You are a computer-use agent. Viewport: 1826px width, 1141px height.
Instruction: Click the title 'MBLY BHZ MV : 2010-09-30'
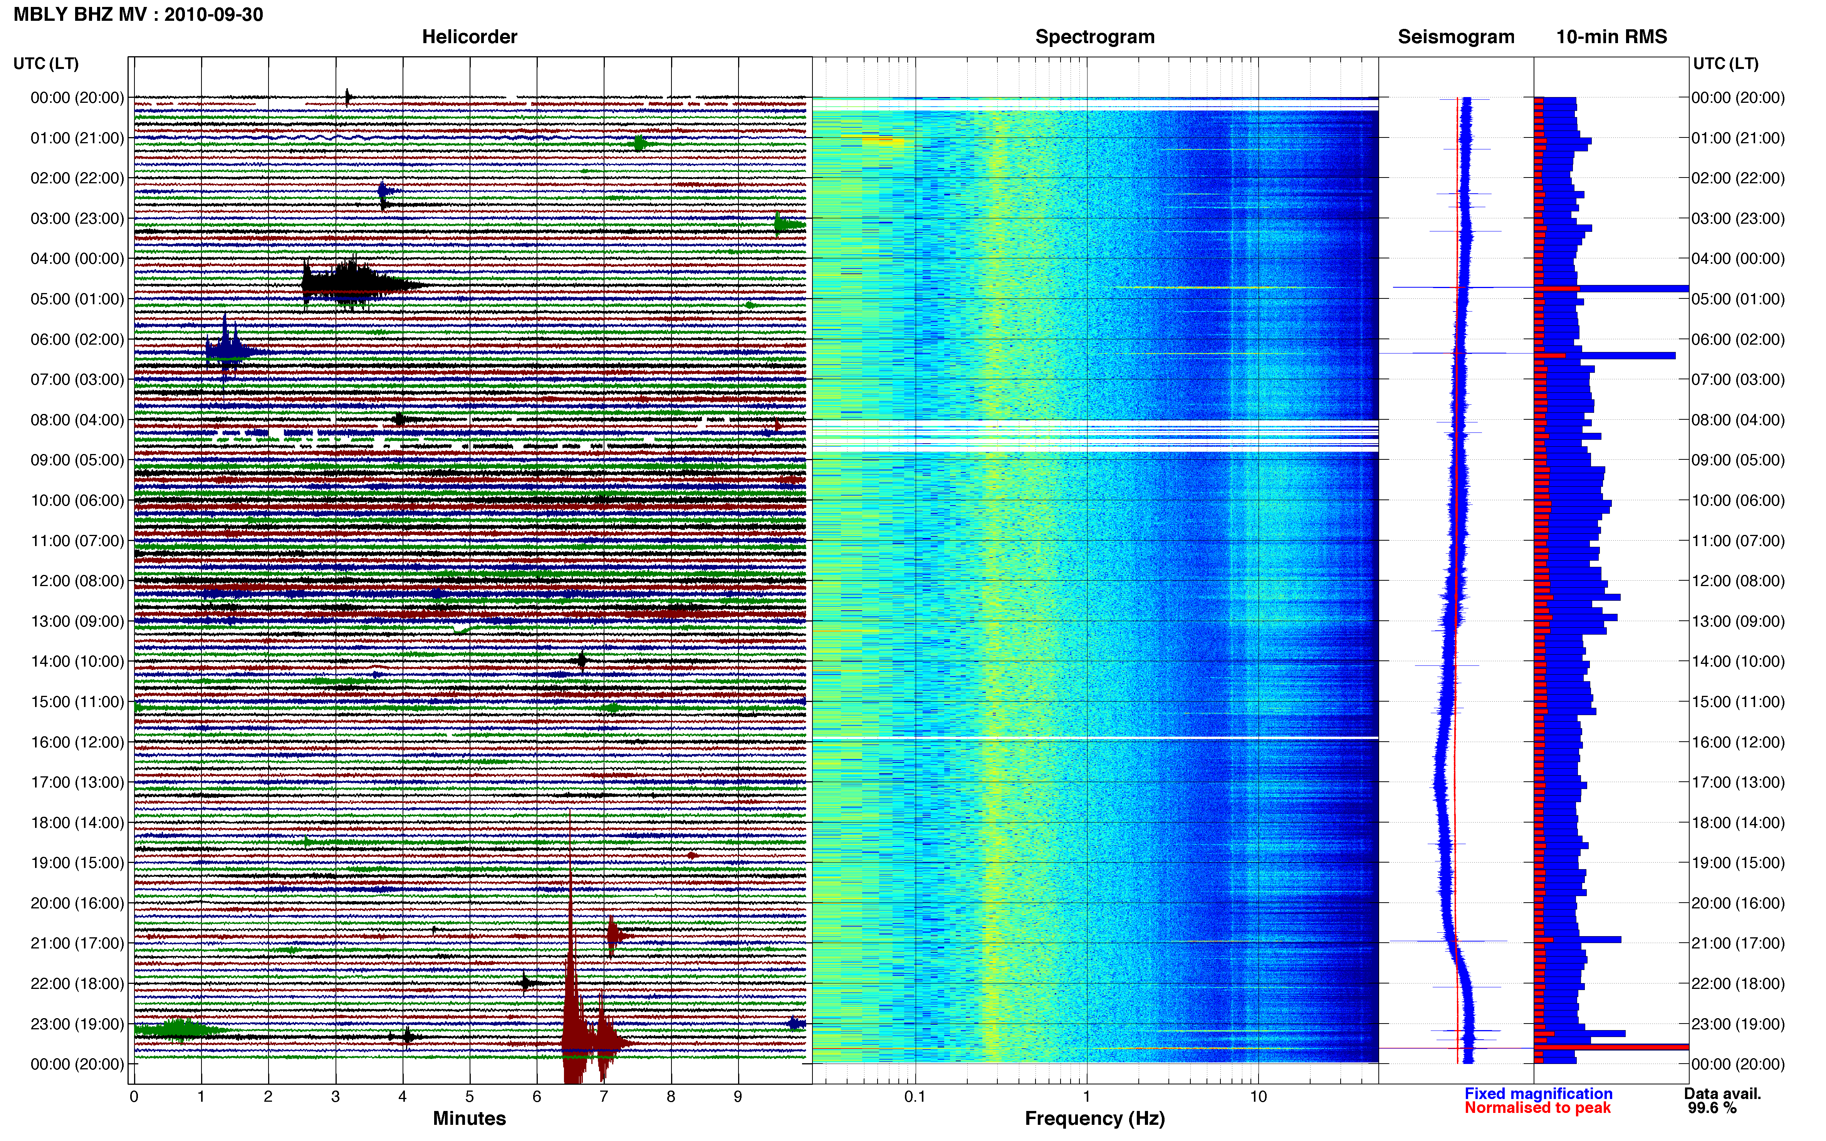(x=138, y=14)
